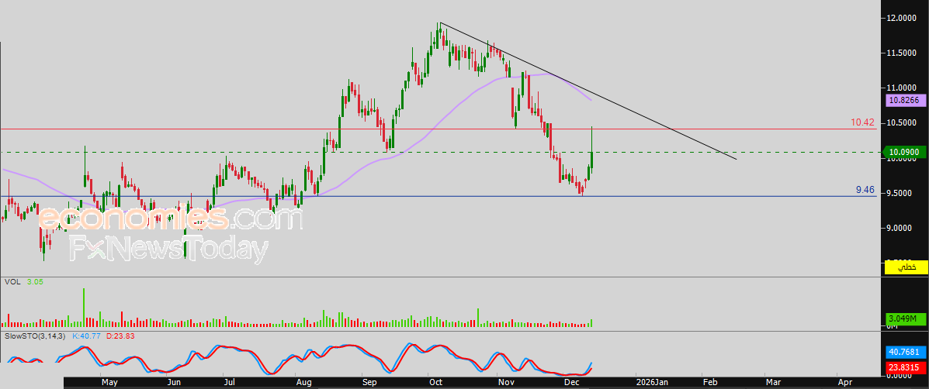Screen dimensions: 929x389
Task: Click the May label on time axis
Action: click(x=110, y=383)
